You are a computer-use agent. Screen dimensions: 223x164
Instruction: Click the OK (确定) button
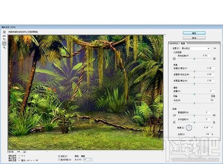click(x=194, y=33)
